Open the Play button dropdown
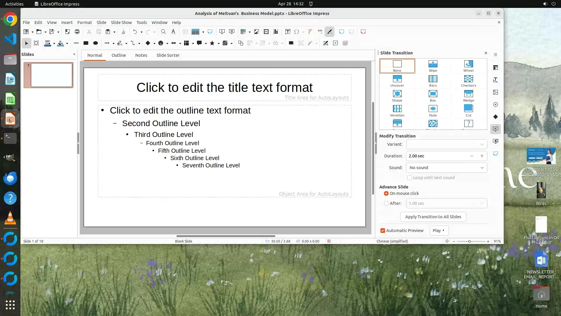 coord(439,231)
